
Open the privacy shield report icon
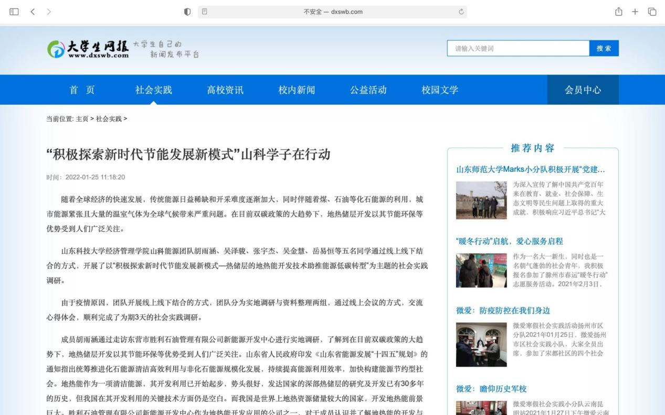pos(187,12)
